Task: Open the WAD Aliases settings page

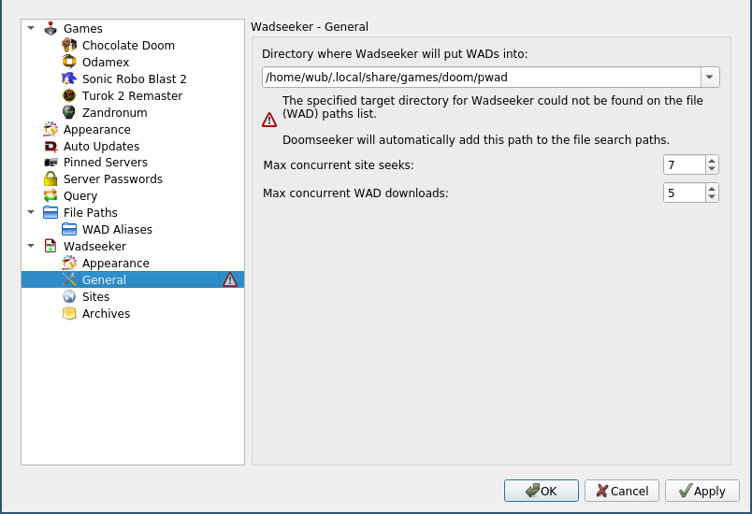Action: 116,230
